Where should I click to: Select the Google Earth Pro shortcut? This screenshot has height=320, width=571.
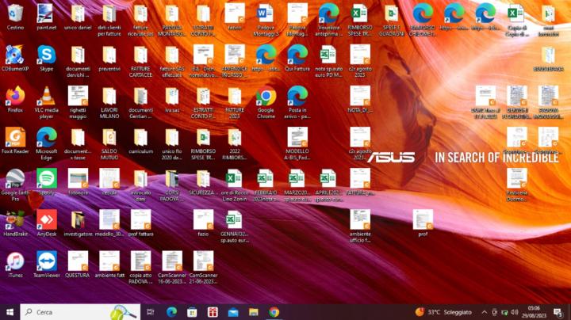(x=15, y=179)
